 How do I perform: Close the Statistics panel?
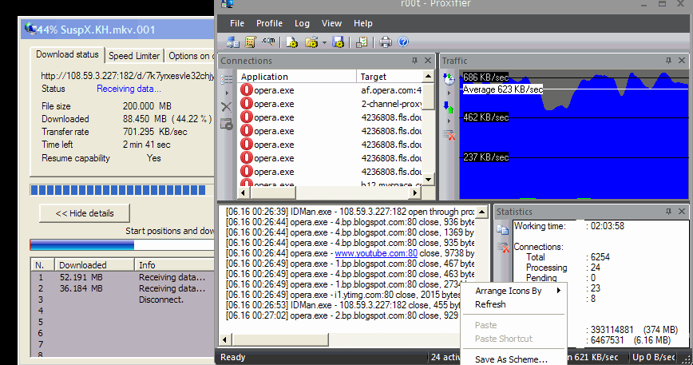(682, 212)
